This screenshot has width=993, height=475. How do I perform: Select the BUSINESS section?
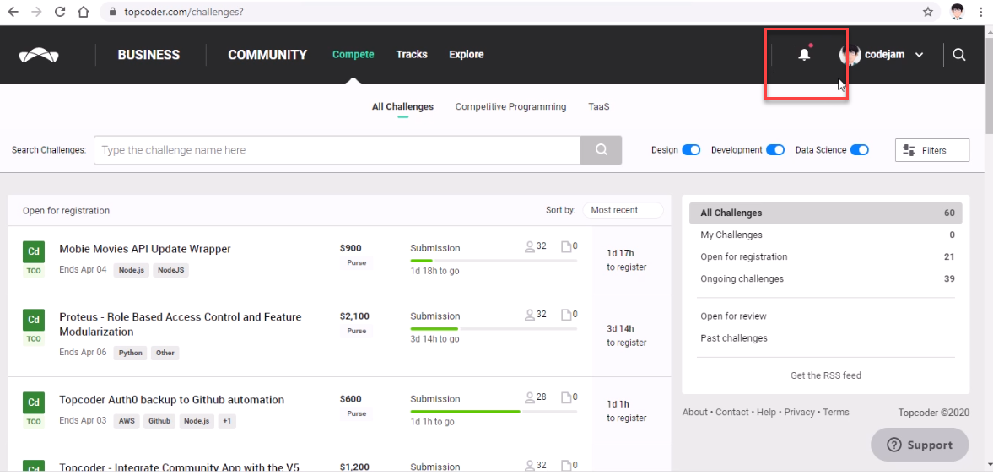coord(148,55)
